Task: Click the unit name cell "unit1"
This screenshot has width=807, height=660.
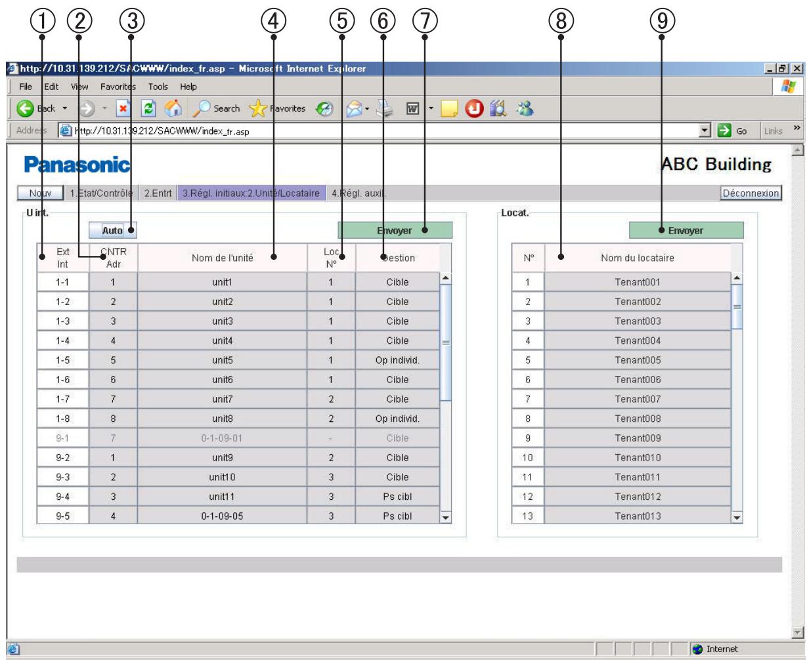Action: pyautogui.click(x=223, y=283)
